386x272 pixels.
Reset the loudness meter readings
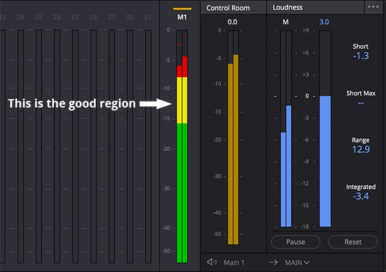tap(353, 242)
